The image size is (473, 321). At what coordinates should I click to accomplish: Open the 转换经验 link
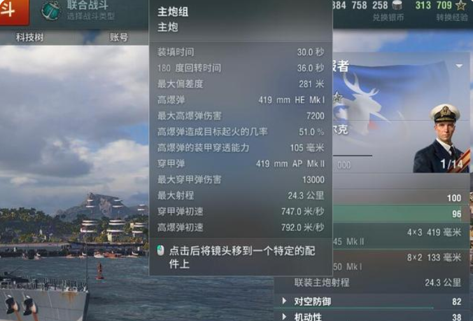point(451,17)
